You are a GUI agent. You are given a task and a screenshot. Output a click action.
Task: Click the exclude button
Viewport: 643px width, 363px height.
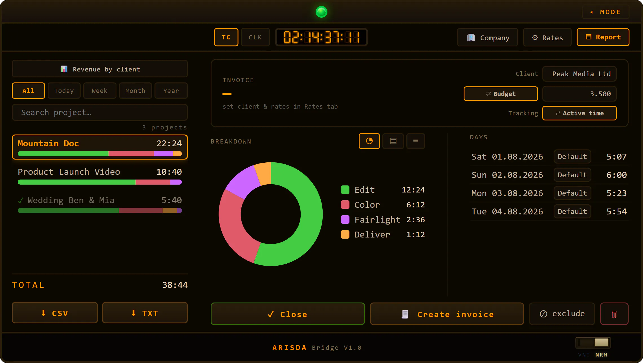[x=562, y=314]
